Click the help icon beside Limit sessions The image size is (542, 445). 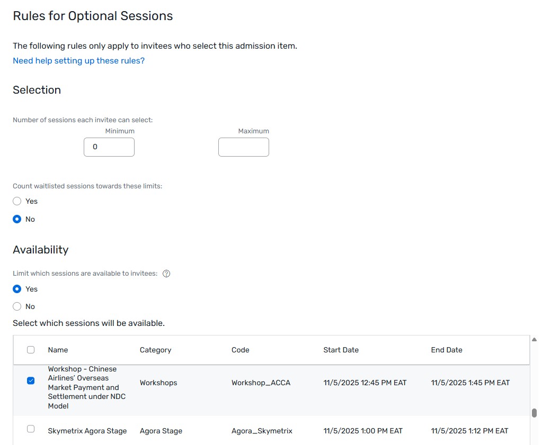pos(166,274)
